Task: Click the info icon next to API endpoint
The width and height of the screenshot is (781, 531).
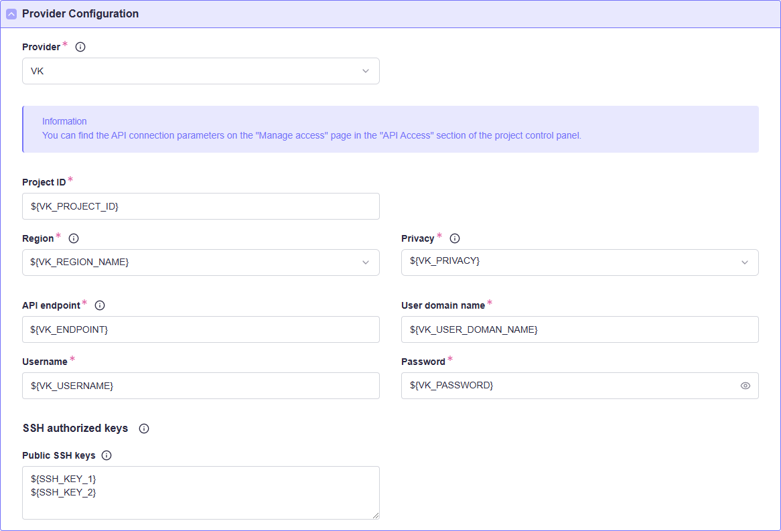Action: coord(100,305)
